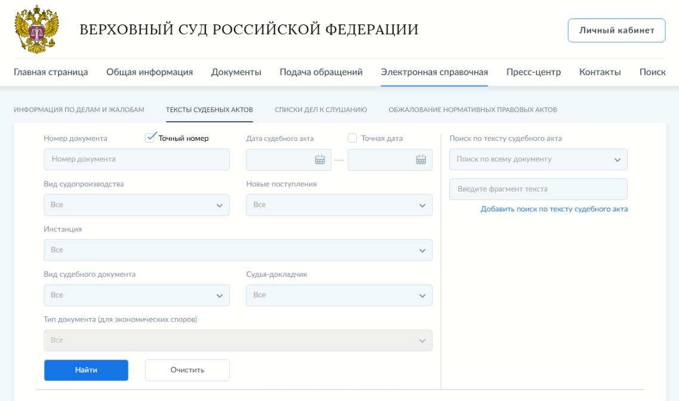Open the start date calendar picker
The image size is (679, 401).
(x=320, y=159)
